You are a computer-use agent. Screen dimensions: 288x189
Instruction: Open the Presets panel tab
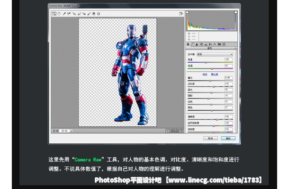click(x=224, y=44)
